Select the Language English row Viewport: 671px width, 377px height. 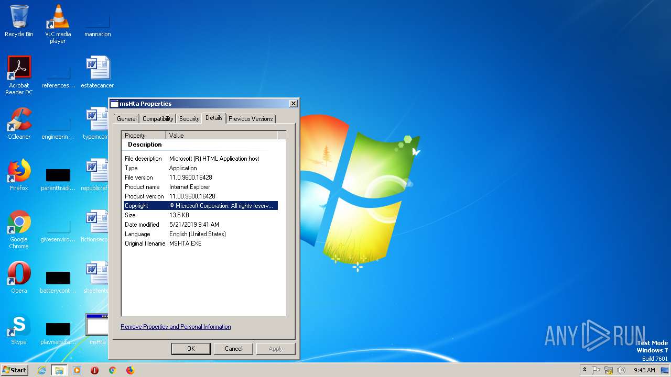(201, 234)
